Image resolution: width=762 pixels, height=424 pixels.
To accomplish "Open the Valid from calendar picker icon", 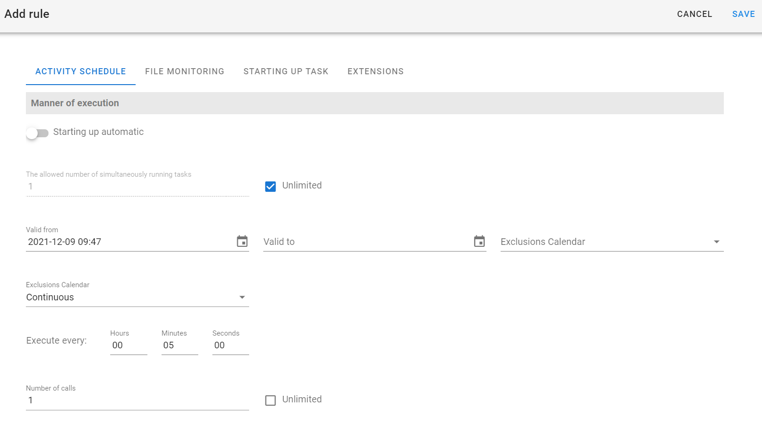I will tap(242, 241).
